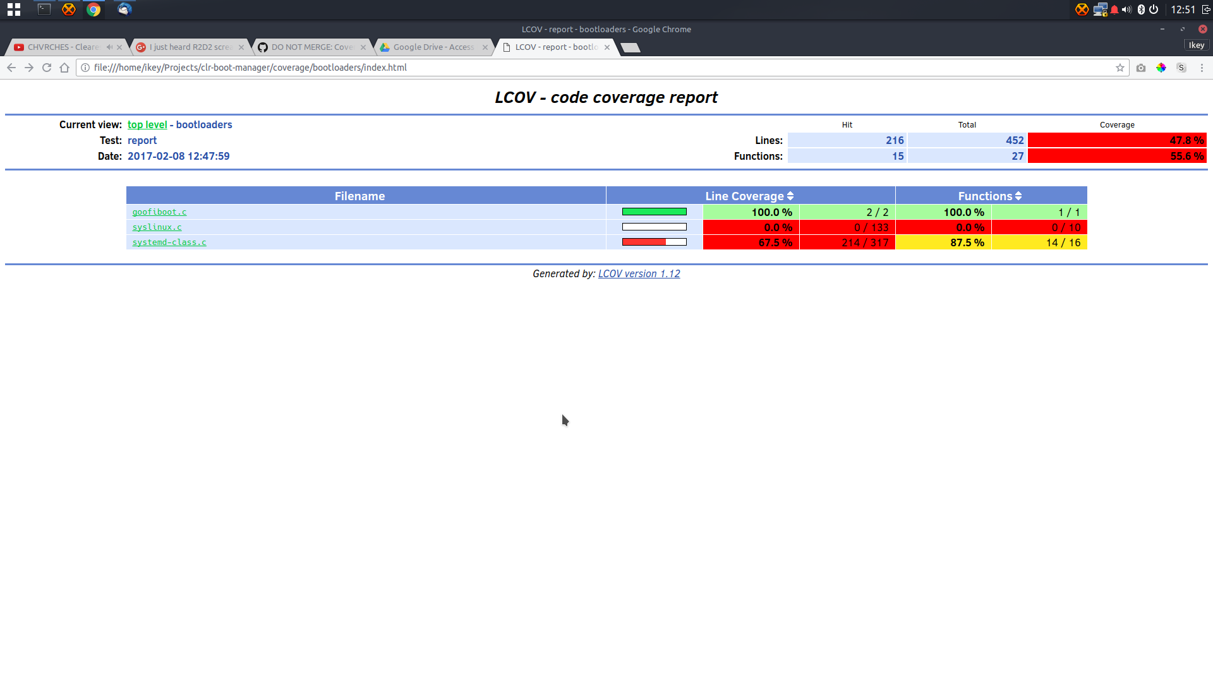Visit LCOV version 1.12 link
Viewport: 1213px width, 682px height.
[639, 274]
